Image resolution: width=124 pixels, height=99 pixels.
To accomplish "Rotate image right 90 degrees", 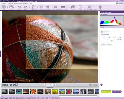I will click(x=47, y=7).
